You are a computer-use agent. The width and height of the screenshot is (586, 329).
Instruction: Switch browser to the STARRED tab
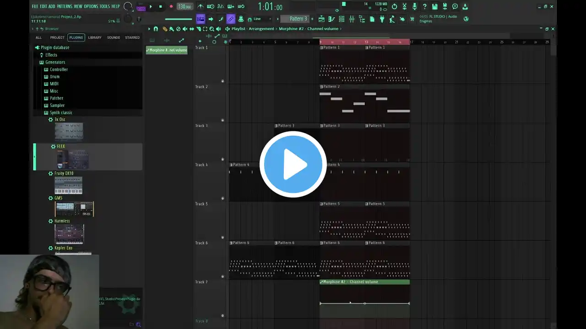132,37
